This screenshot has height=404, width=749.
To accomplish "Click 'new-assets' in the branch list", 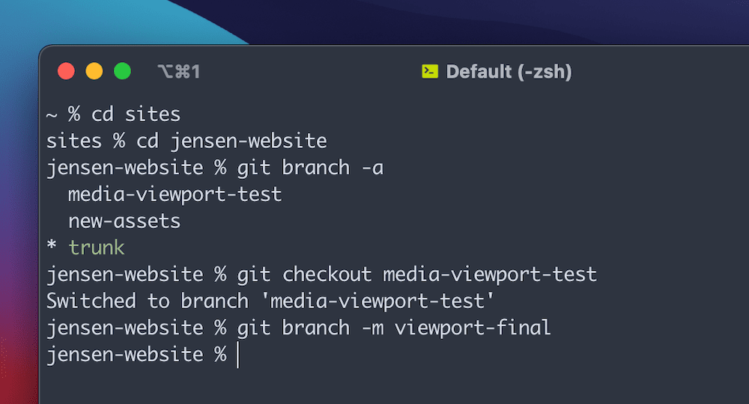I will pos(124,221).
